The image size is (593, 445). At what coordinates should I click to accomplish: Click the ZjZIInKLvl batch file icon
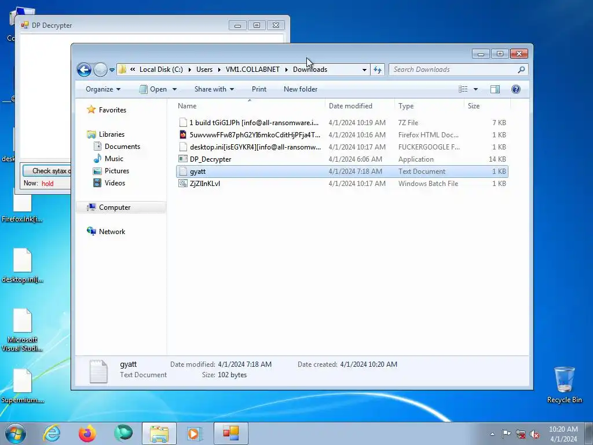point(183,184)
